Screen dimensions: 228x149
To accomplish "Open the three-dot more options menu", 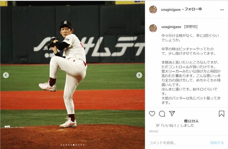I will click(x=222, y=10).
